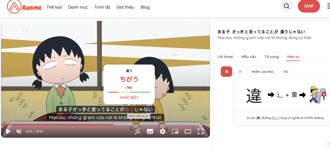The image size is (330, 151).
Task: Open the search magnifier icon
Action: tap(286, 6)
